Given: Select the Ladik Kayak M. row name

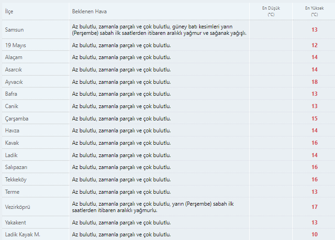Looking at the screenshot, I should coord(22,235).
